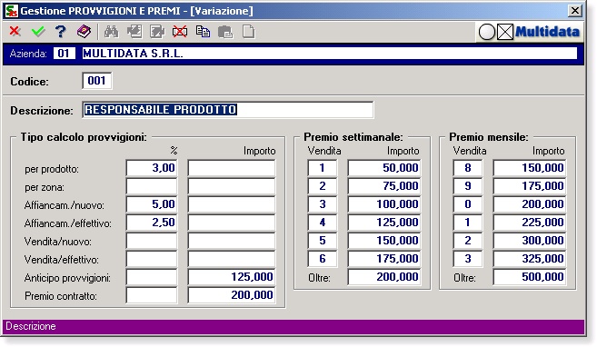597x347 pixels.
Task: Click the red X cancel icon
Action: coord(15,32)
